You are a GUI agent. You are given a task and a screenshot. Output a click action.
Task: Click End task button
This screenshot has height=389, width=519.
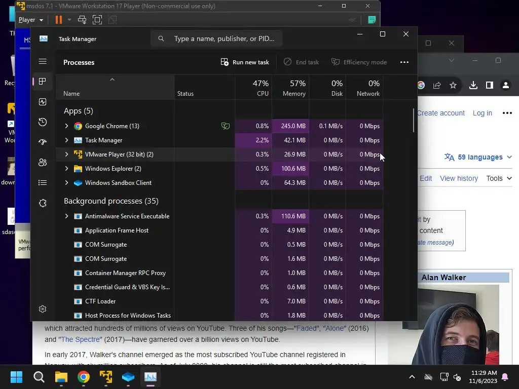point(302,62)
